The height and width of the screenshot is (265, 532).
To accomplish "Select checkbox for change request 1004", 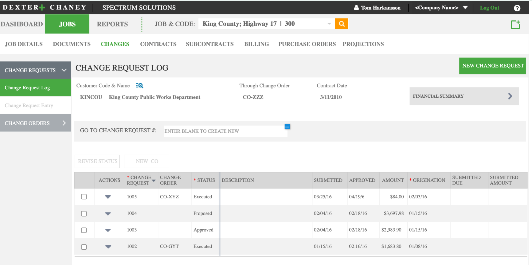I will point(84,214).
